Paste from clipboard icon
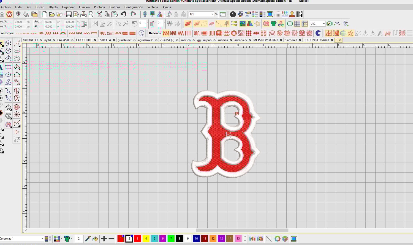Viewport: 413px width, 245px height. [x=115, y=14]
